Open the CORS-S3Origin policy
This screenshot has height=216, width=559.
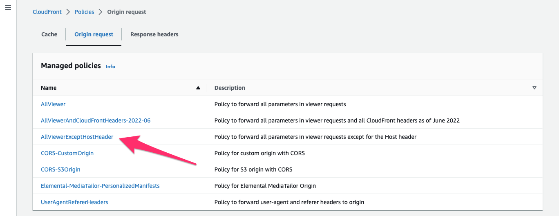pyautogui.click(x=61, y=169)
